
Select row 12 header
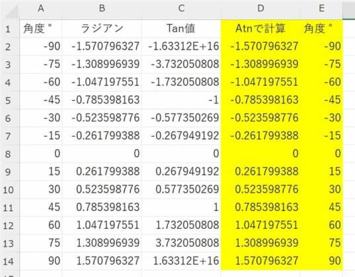(x=8, y=226)
